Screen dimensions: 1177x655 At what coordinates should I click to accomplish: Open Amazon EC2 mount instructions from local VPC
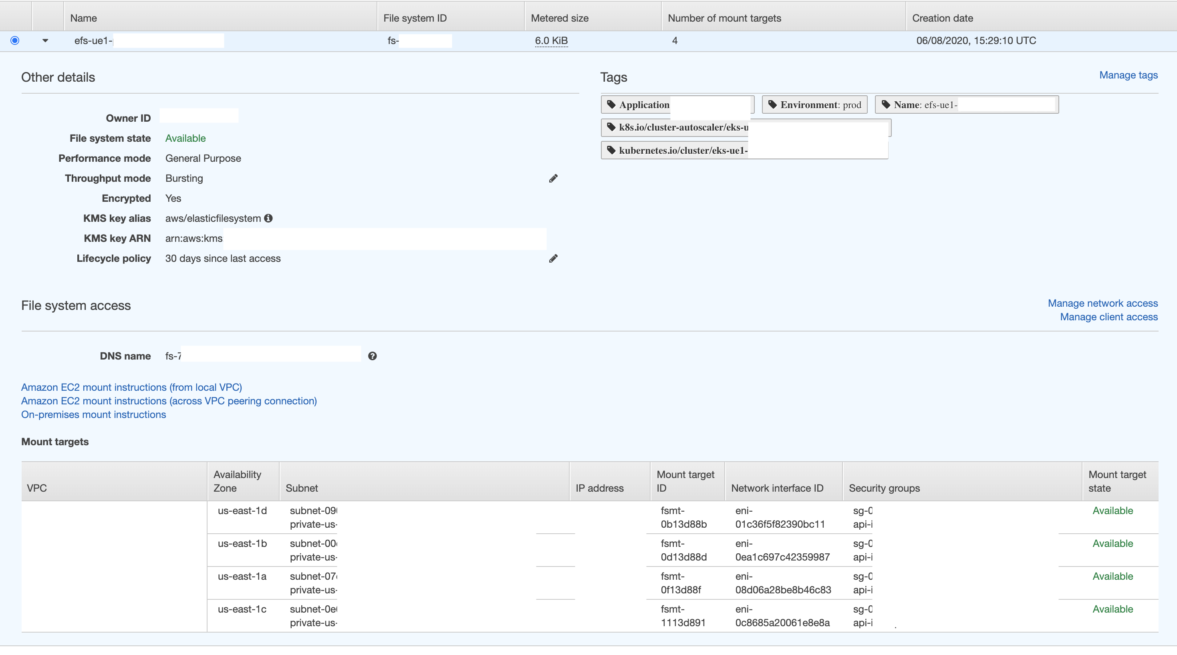131,387
